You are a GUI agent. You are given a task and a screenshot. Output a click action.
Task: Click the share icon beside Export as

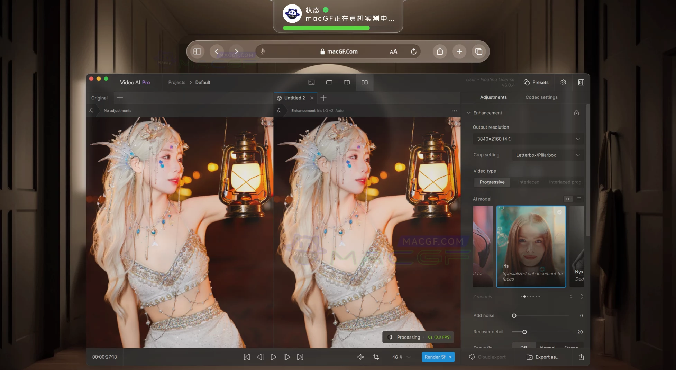click(x=581, y=357)
